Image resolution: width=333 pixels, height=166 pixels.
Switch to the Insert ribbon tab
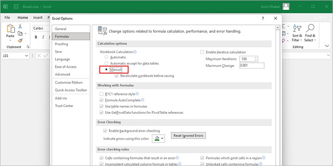pyautogui.click(x=38, y=18)
